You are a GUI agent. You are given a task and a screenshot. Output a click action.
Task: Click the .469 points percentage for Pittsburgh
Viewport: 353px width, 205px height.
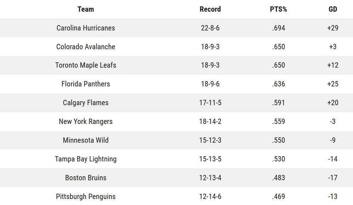point(279,197)
